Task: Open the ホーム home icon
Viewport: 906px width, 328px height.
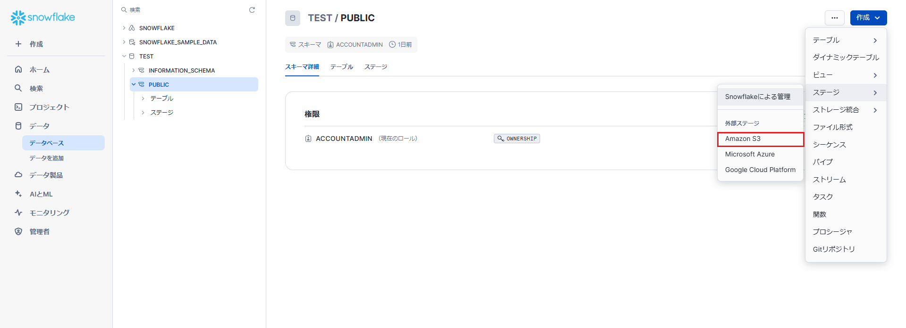Action: click(18, 69)
